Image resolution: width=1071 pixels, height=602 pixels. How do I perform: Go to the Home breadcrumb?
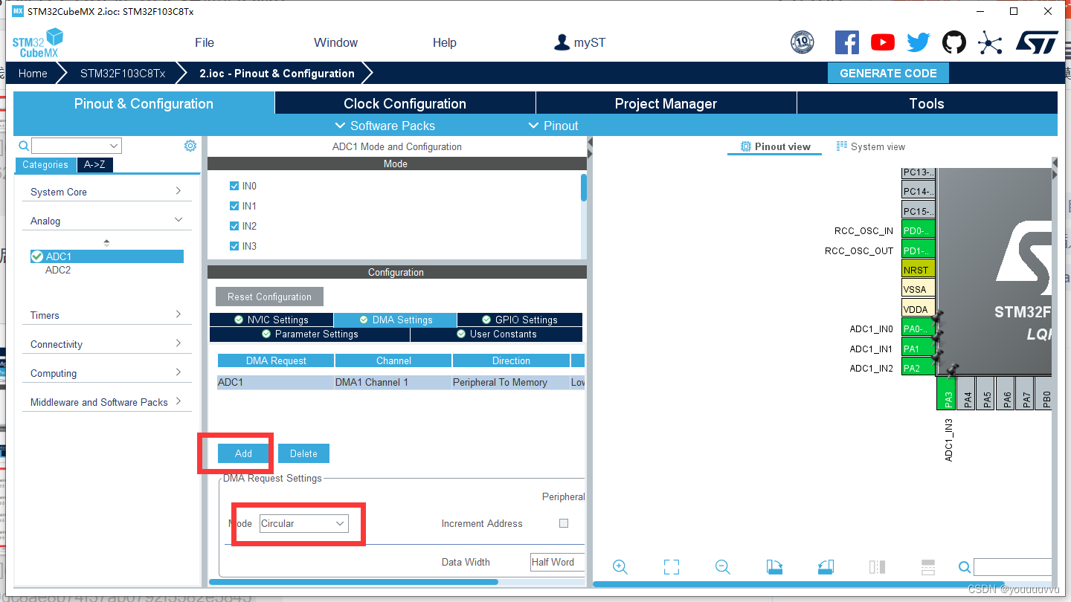(33, 73)
